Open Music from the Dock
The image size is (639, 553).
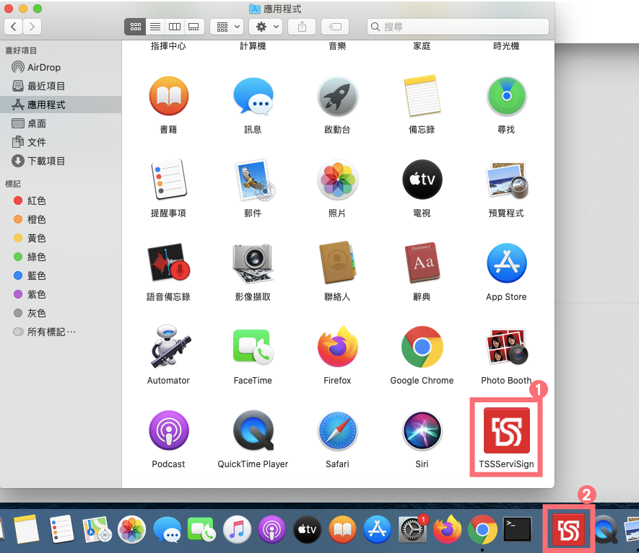tap(237, 529)
